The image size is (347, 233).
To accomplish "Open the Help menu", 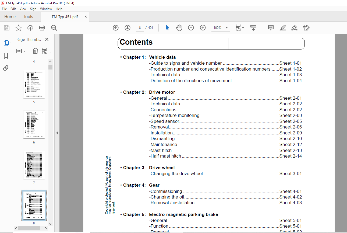I will [59, 9].
